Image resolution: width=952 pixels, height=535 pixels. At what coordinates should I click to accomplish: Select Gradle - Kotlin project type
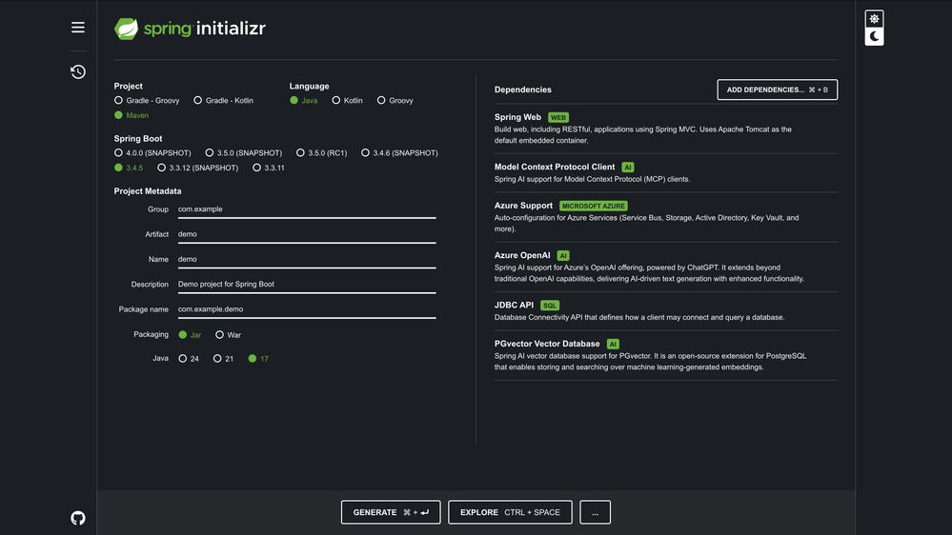coord(223,101)
